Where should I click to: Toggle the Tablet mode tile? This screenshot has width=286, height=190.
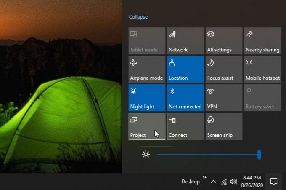(147, 41)
